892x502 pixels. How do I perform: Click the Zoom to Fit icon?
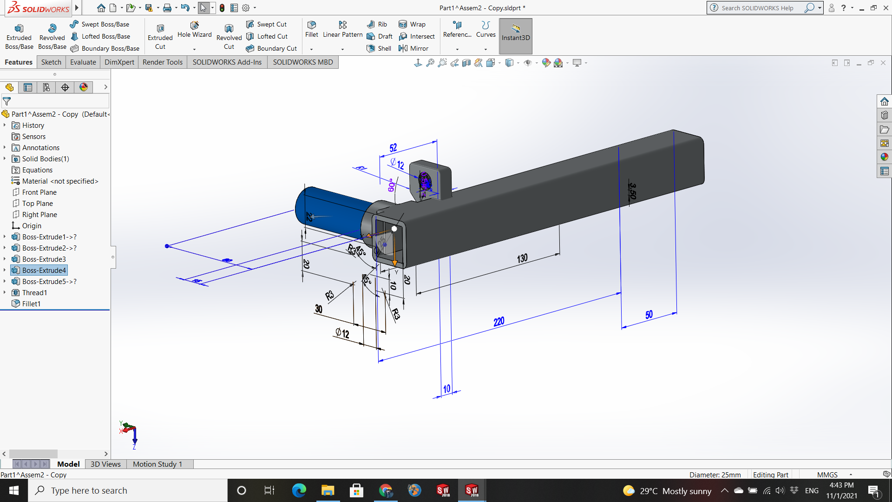(430, 63)
